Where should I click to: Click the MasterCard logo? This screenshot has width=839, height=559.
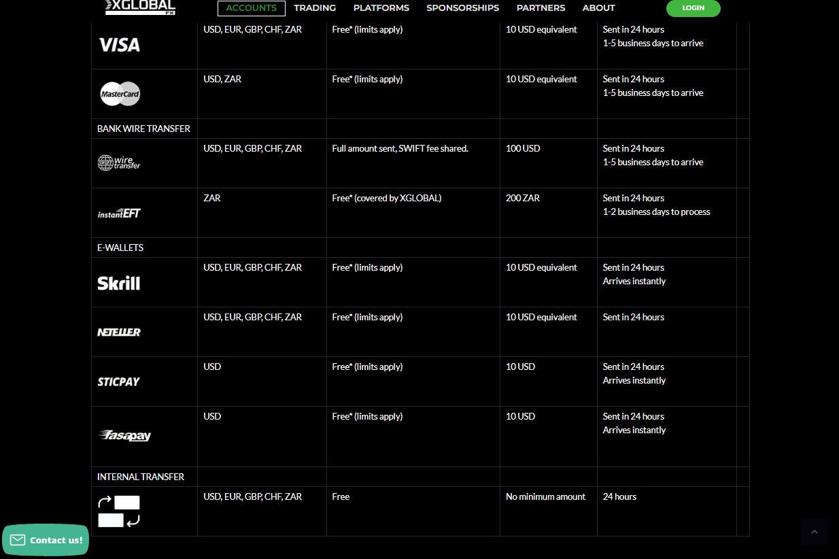point(120,94)
